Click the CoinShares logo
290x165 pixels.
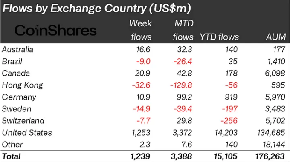click(55, 31)
